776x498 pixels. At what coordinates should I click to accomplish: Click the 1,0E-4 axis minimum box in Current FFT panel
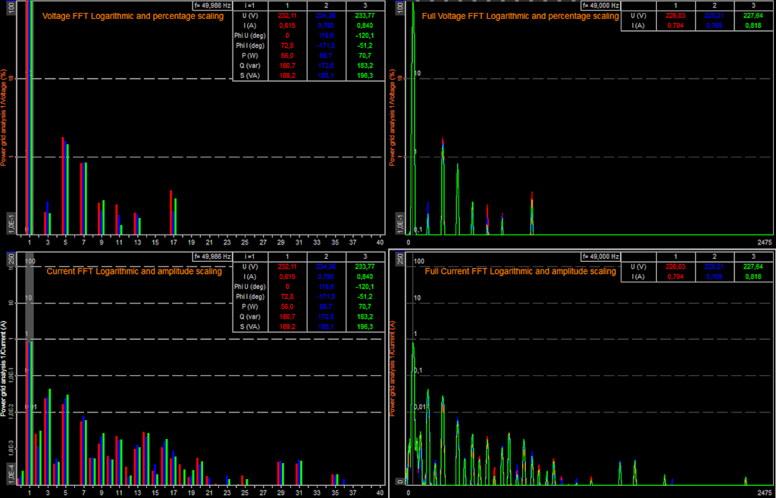click(11, 475)
